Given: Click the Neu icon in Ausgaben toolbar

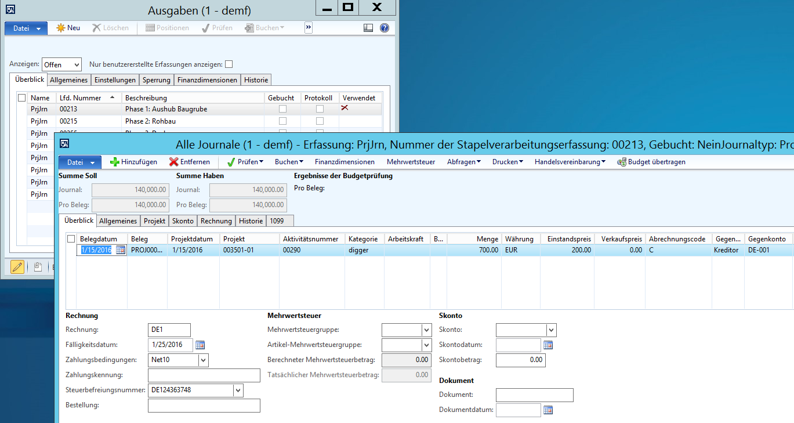Looking at the screenshot, I should (61, 28).
